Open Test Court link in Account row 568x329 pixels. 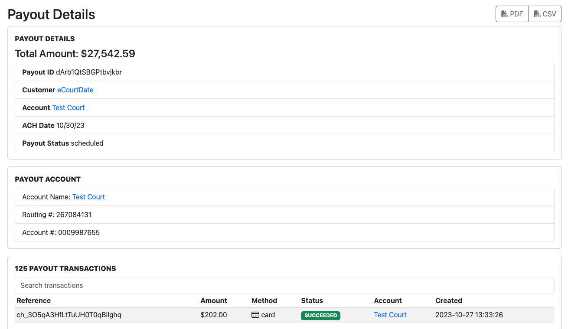[68, 107]
